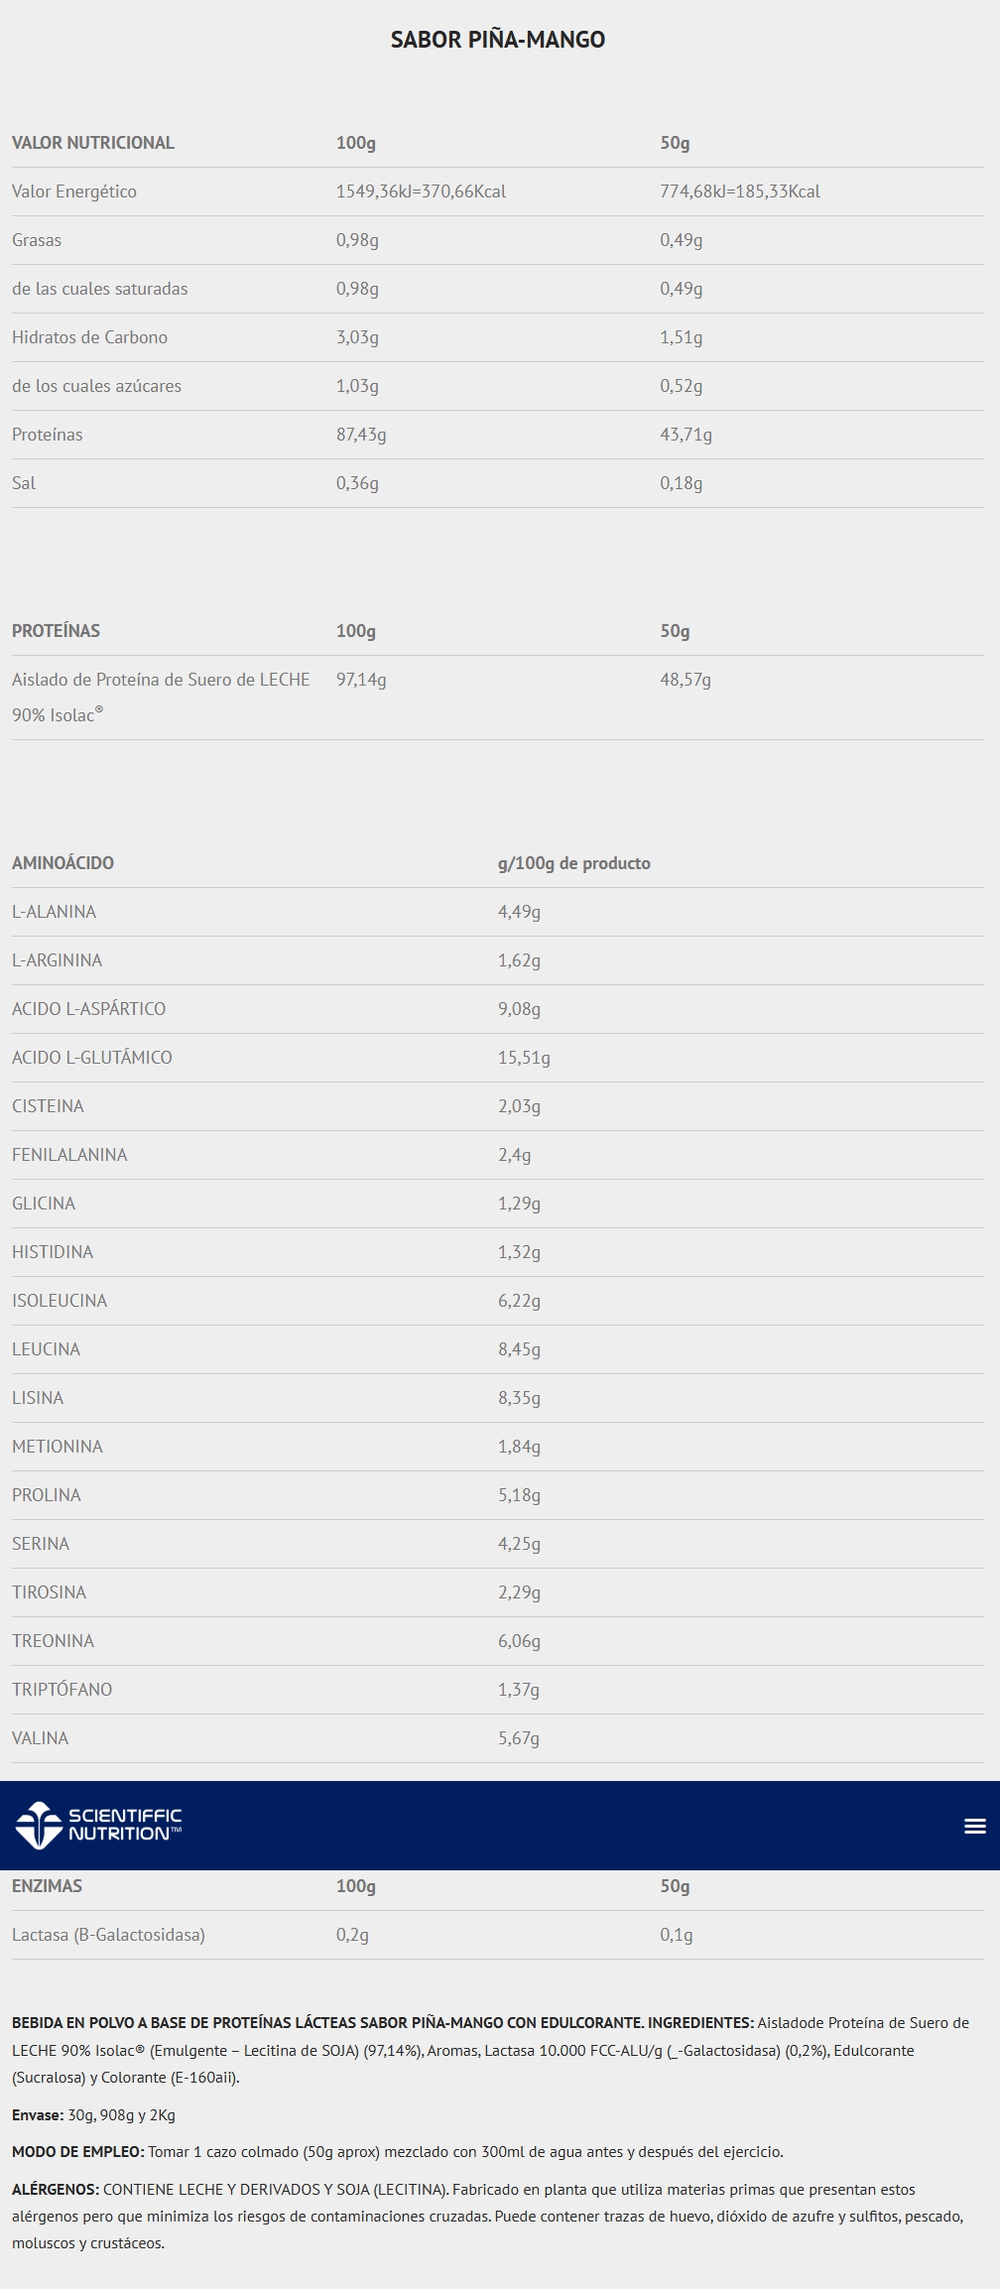Click the Lactasa (B-Galactosidasa) row label
This screenshot has height=2289, width=1000.
coord(108,1935)
